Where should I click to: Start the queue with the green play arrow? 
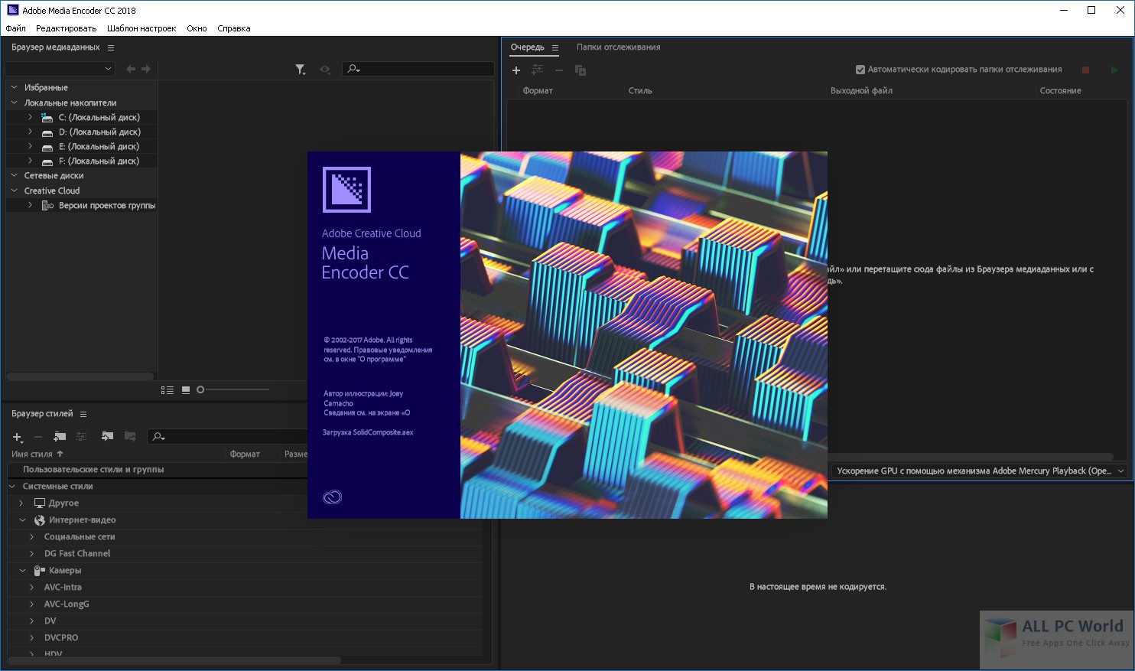click(1114, 70)
